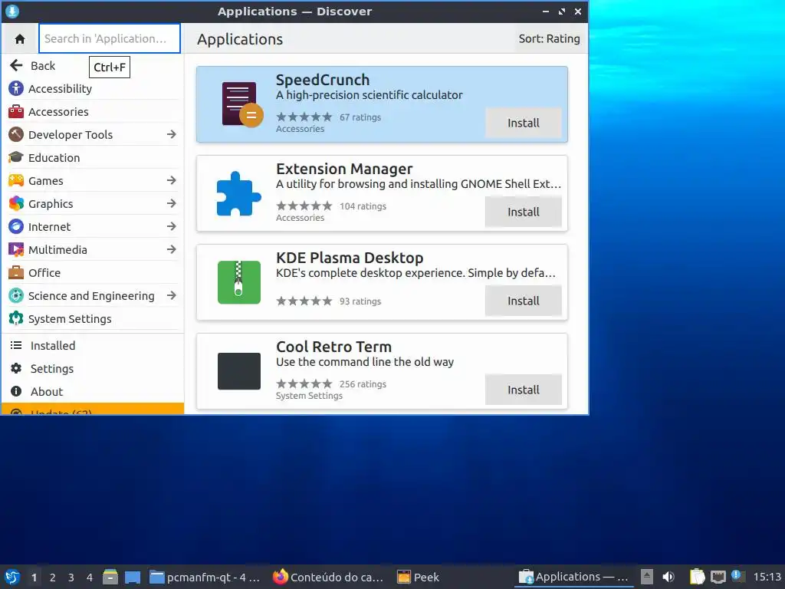The image size is (785, 589).
Task: Install KDE Plasma Desktop
Action: click(523, 301)
